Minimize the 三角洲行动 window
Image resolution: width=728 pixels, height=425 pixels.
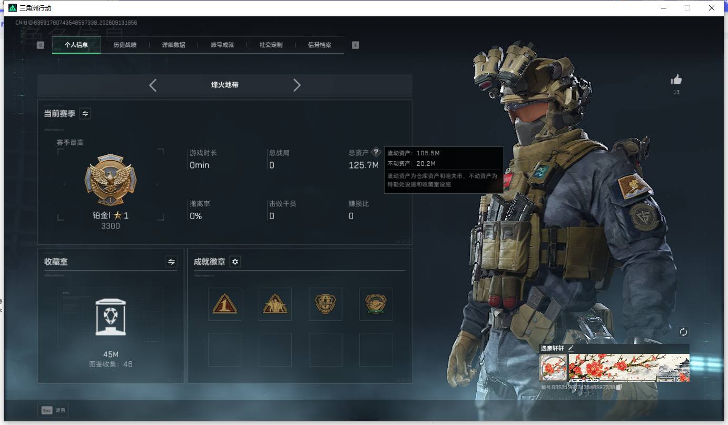[663, 8]
